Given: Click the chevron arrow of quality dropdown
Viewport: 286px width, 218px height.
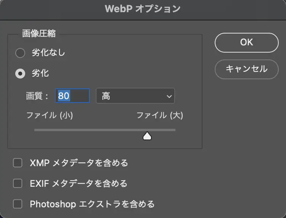Looking at the screenshot, I should (169, 96).
